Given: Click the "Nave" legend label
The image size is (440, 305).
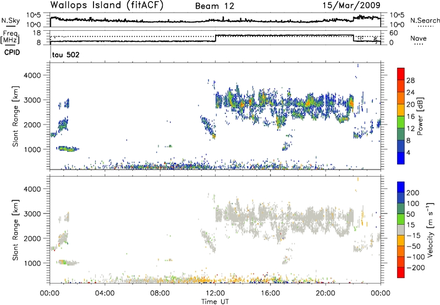Looking at the screenshot, I should pyautogui.click(x=419, y=39).
